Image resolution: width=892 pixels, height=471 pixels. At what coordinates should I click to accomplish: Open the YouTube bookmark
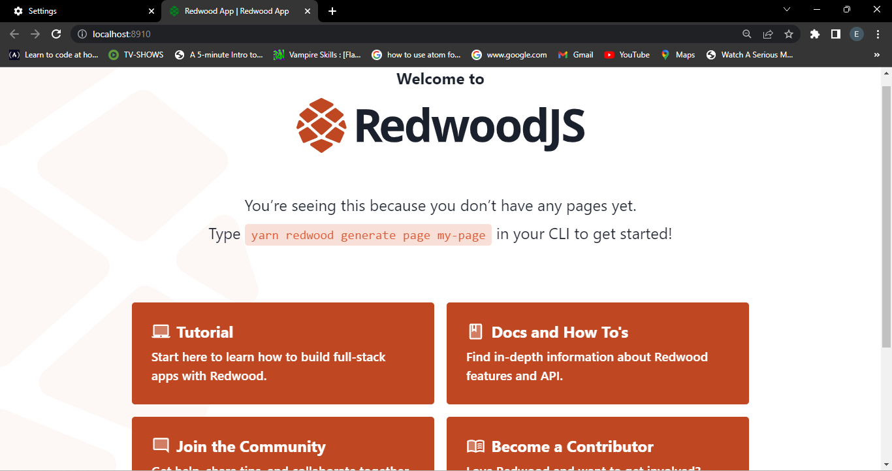627,55
